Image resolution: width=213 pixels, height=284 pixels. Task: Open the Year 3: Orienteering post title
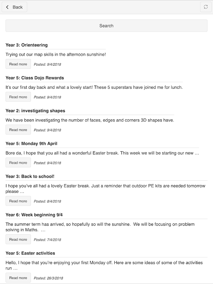click(27, 45)
